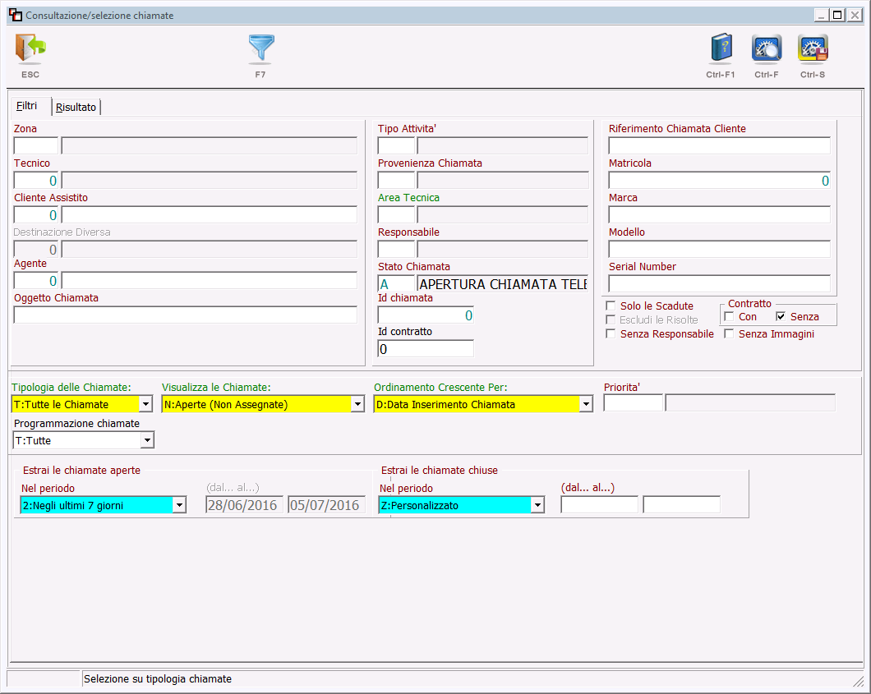Click the 28/06/2016 date field
The image size is (871, 694).
tap(244, 504)
